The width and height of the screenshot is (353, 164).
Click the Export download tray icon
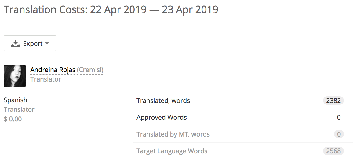pos(15,44)
